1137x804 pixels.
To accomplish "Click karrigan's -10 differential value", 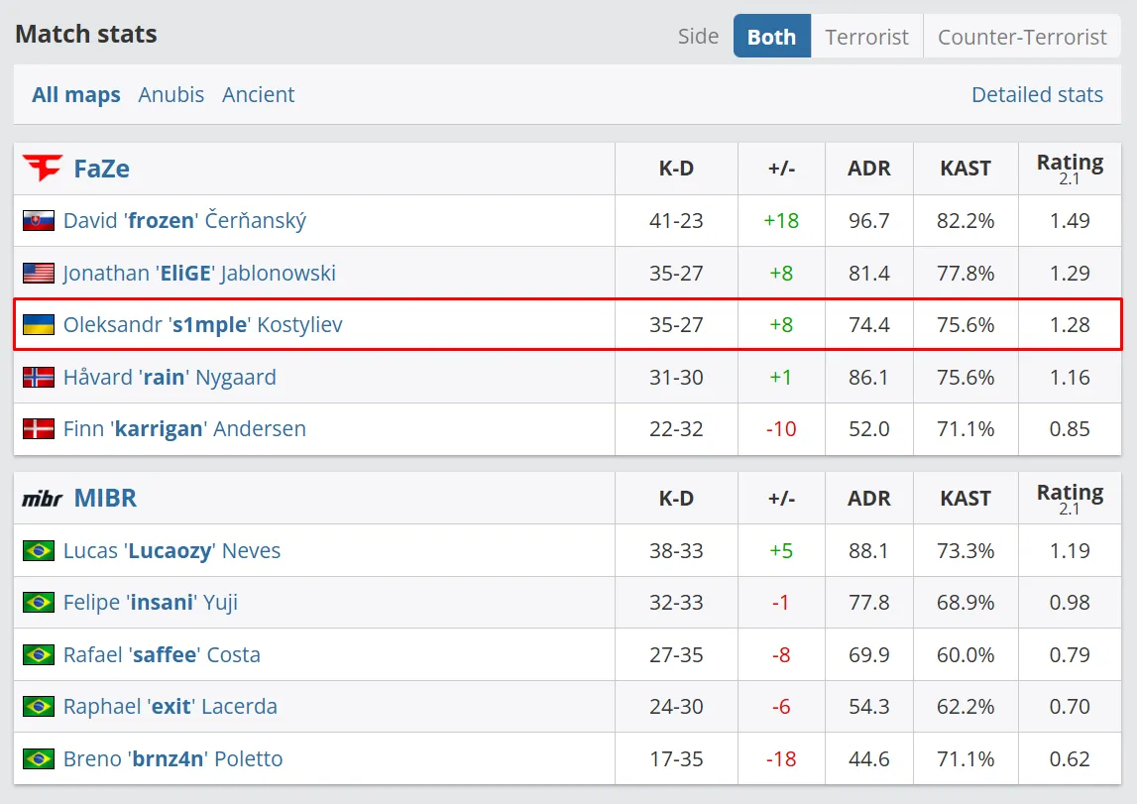I will pos(781,428).
